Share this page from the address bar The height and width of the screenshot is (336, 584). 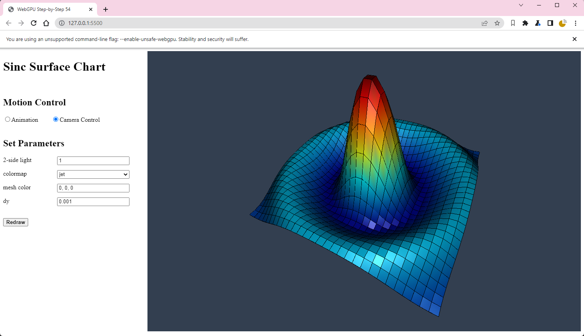(485, 23)
